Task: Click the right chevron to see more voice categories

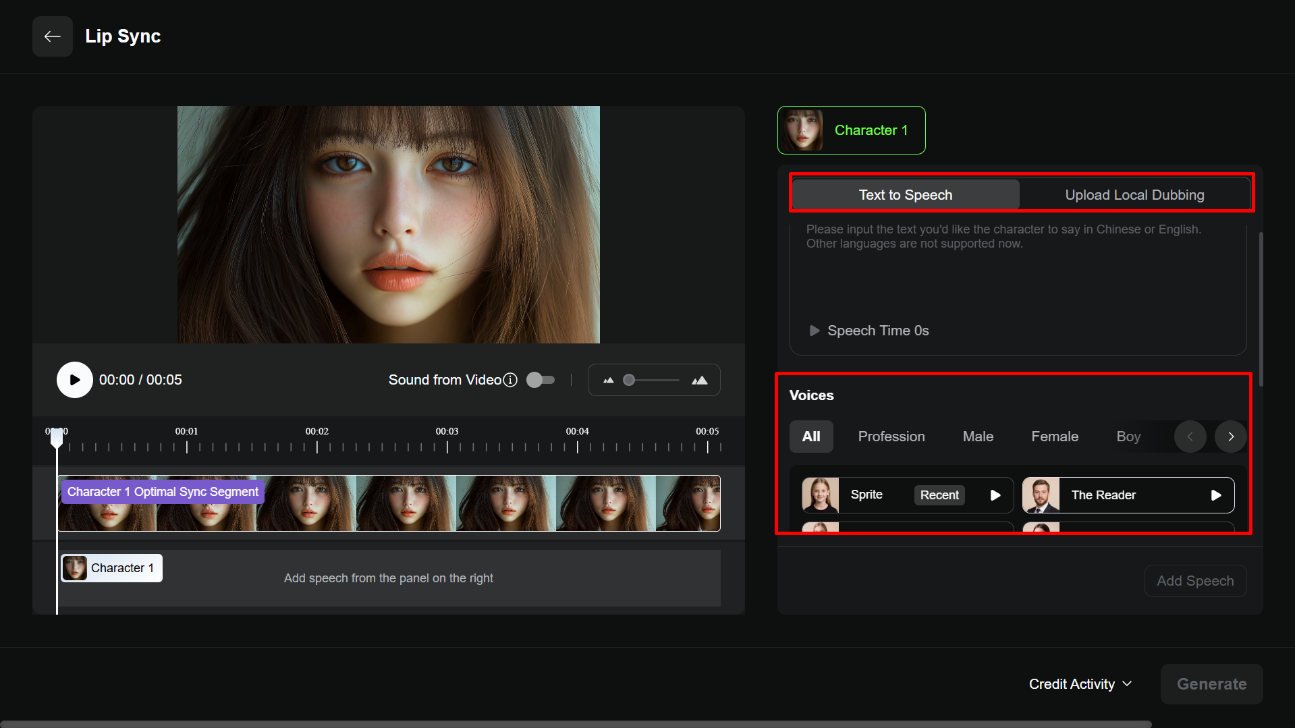Action: pyautogui.click(x=1230, y=436)
